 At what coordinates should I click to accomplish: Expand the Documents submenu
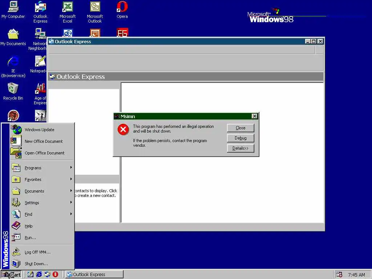click(x=42, y=191)
